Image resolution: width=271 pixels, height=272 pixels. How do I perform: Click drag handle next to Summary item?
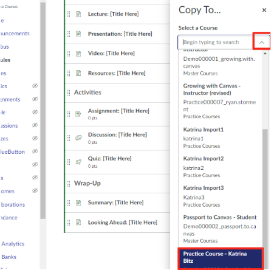click(x=69, y=203)
